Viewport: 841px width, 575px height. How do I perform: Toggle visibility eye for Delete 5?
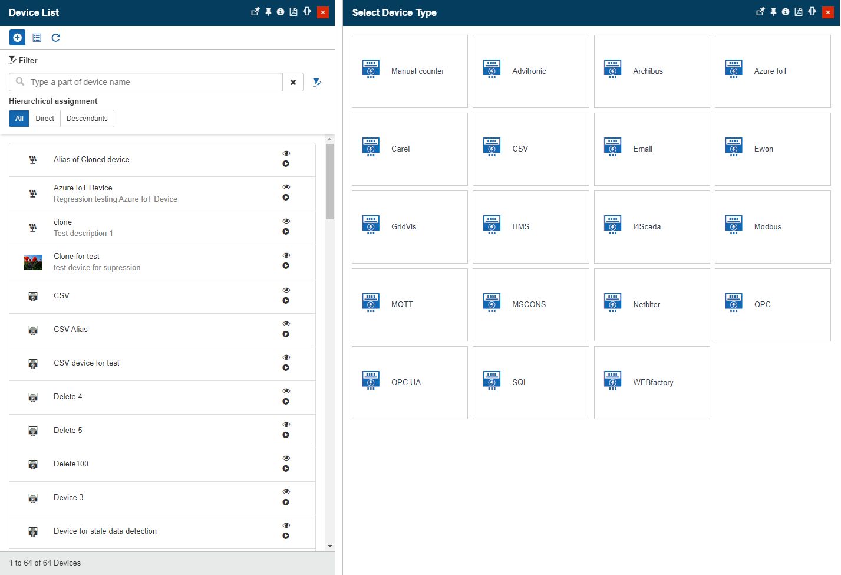tap(286, 425)
